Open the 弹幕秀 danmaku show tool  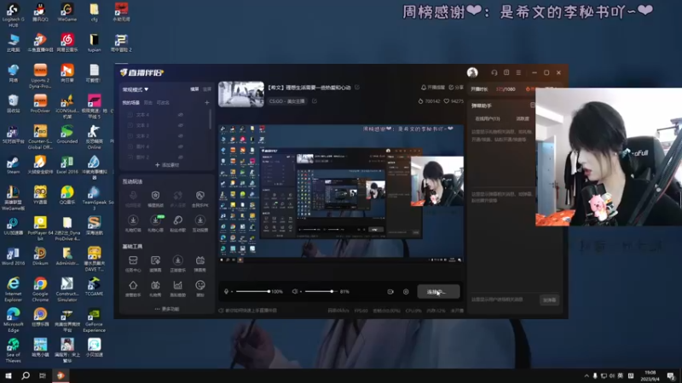click(x=200, y=263)
